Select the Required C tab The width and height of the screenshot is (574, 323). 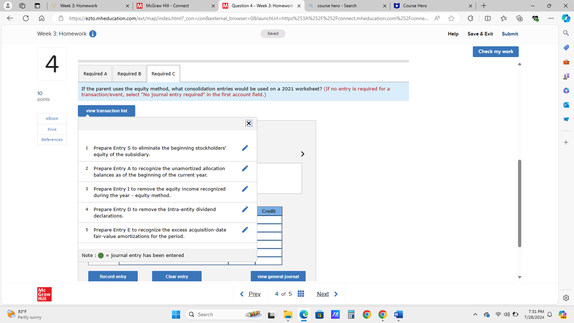tap(164, 74)
